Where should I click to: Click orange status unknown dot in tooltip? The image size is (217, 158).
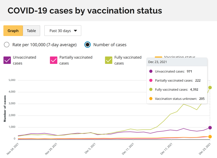[151, 99]
